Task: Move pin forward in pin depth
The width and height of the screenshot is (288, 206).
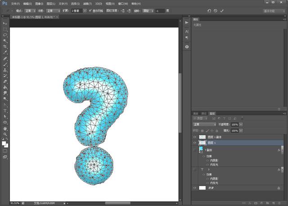Action: click(x=123, y=11)
